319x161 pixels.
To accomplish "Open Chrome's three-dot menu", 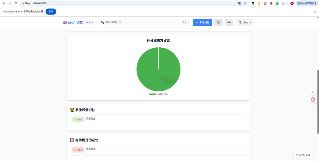I will [x=316, y=3].
